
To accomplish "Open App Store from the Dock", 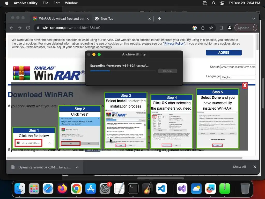I will point(91,189).
